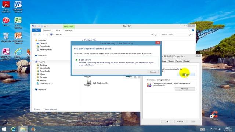Select Network in the navigation pane
The image size is (235, 132).
(42, 89)
